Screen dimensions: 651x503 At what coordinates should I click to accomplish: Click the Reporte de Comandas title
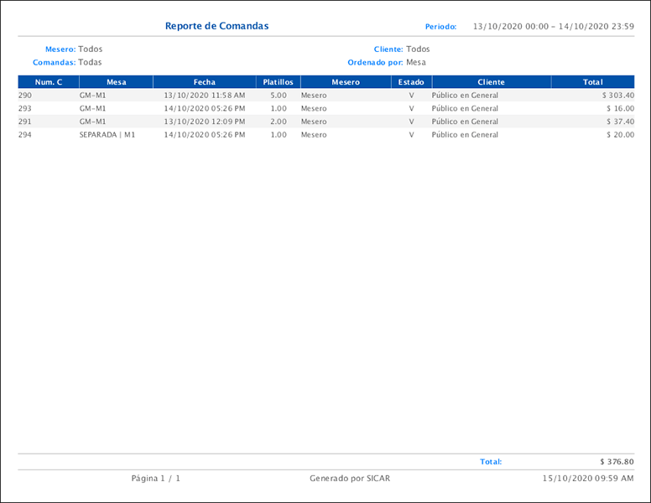pos(216,26)
